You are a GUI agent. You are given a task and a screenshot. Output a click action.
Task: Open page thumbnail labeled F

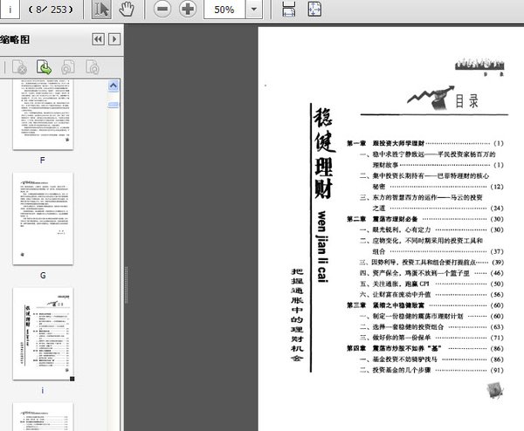[43, 114]
